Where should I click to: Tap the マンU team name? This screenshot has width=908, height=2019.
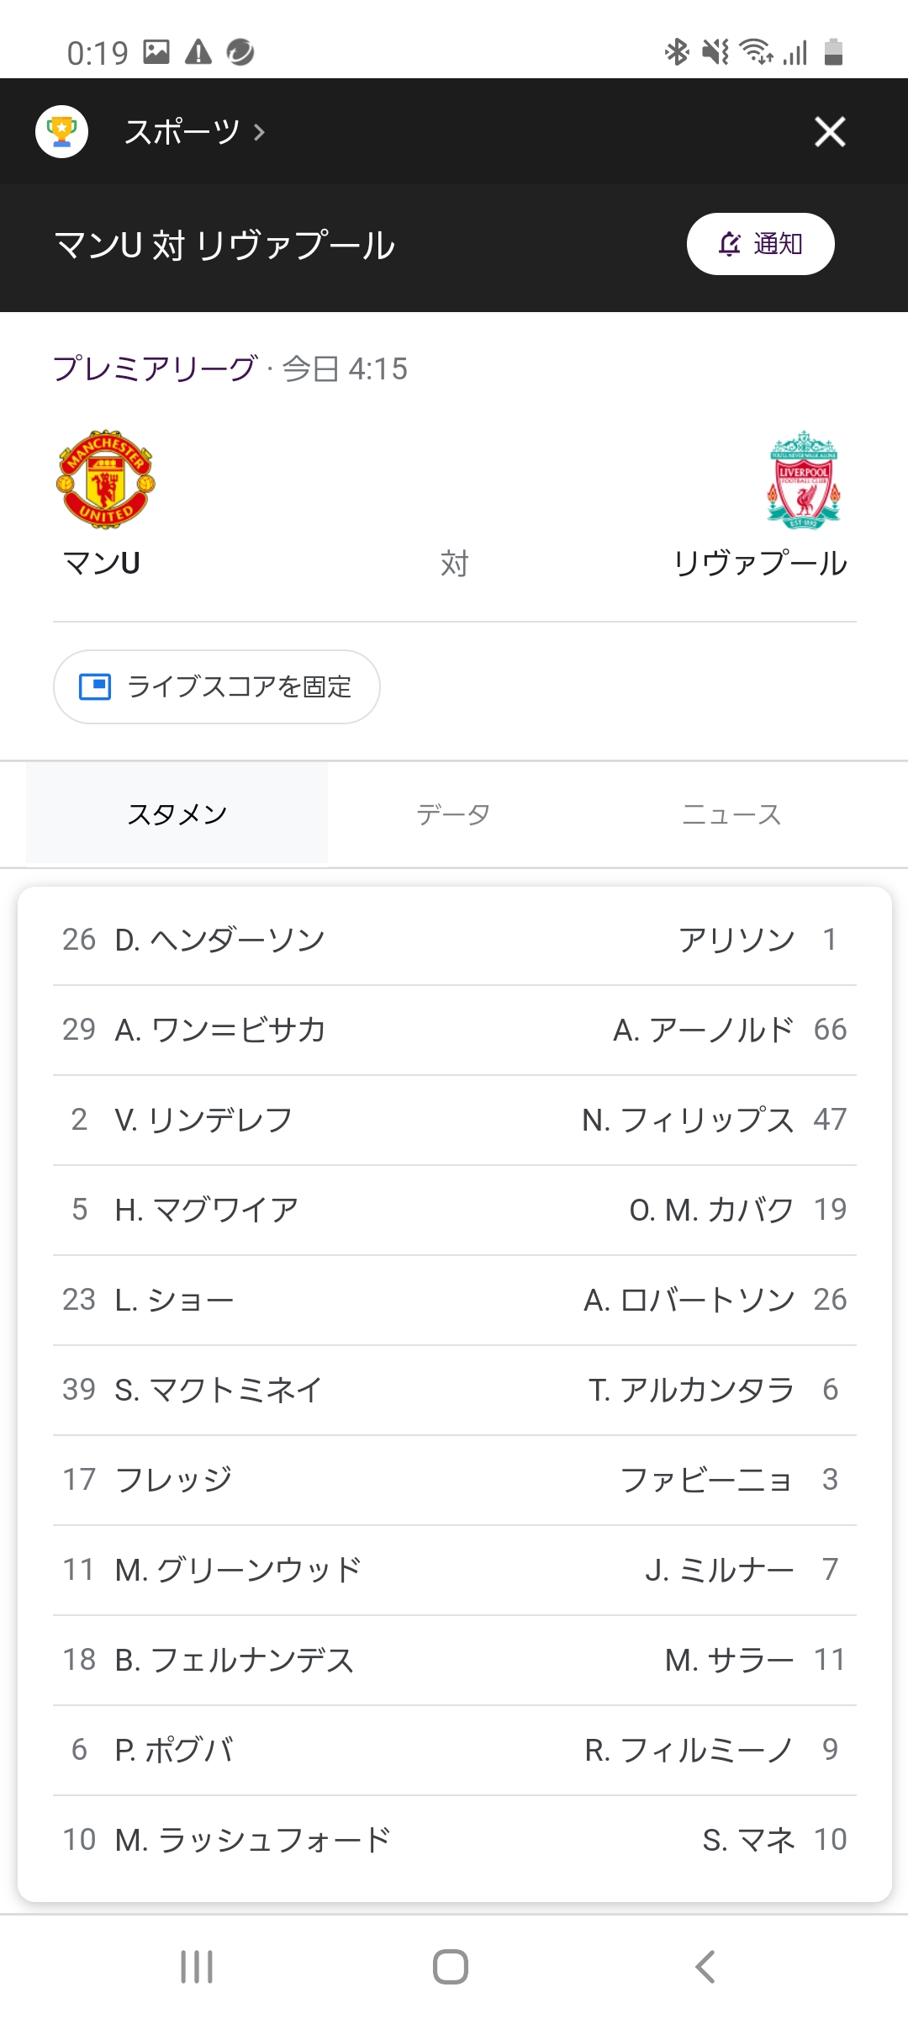[x=102, y=563]
